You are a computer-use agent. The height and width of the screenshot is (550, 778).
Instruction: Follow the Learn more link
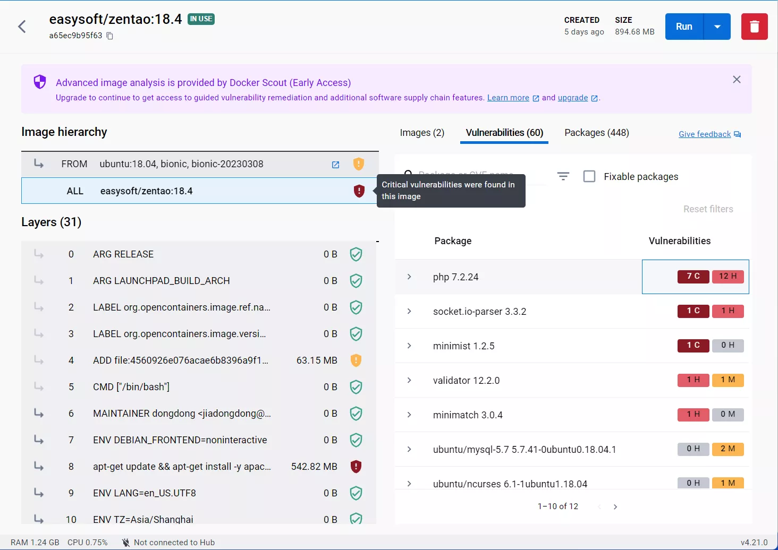[508, 98]
